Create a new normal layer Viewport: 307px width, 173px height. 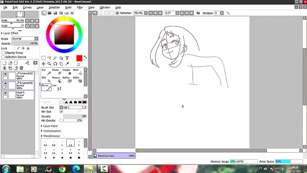click(4, 63)
